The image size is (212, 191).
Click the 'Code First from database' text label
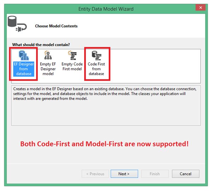tap(96, 69)
